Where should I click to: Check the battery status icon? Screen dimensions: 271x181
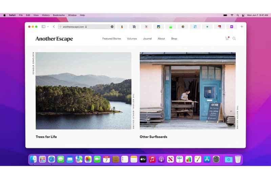[225, 15]
